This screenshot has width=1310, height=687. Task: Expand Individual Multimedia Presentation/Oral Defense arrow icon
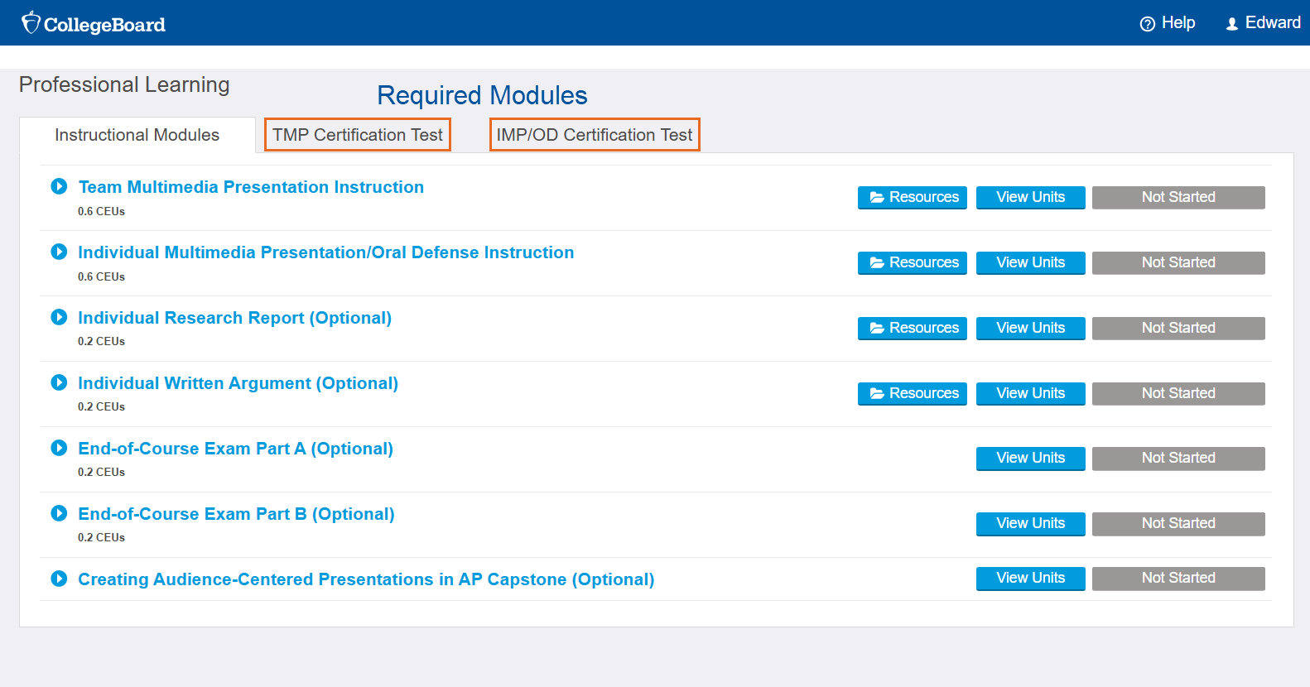tap(59, 252)
